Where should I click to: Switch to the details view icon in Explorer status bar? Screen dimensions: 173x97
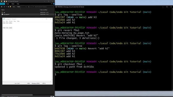click(x=51, y=96)
